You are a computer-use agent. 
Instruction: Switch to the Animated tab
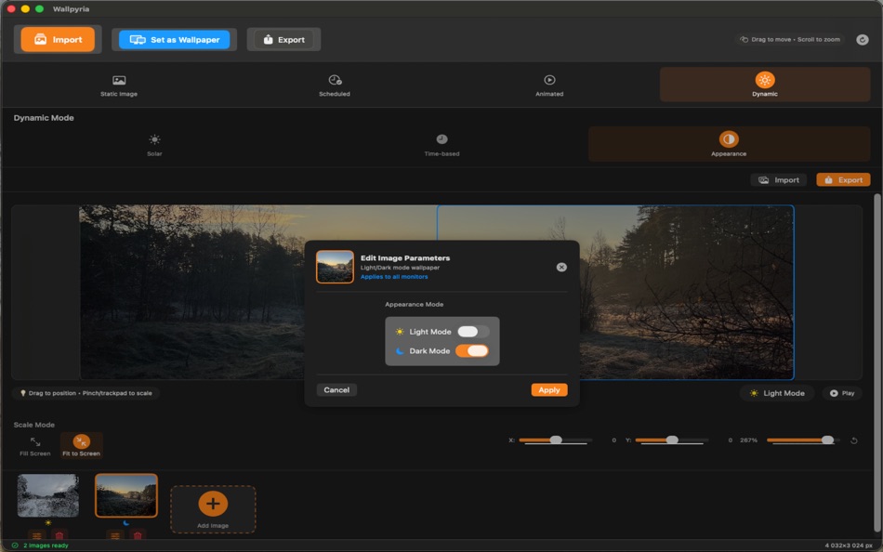point(549,85)
